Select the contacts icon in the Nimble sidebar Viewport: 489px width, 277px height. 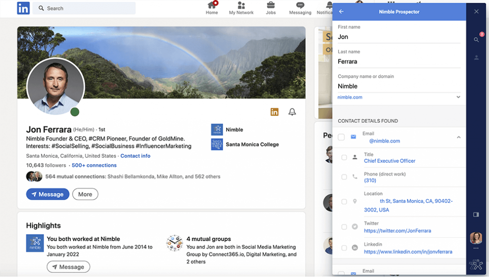click(477, 57)
